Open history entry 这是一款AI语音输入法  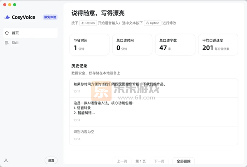(154, 112)
